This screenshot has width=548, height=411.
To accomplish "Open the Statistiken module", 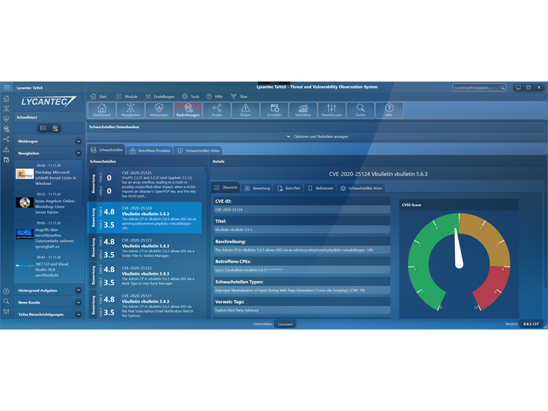I will coord(303,110).
